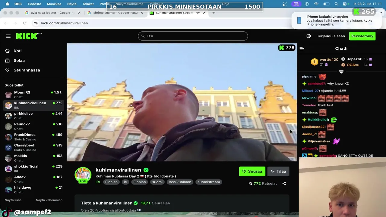Open MonniRS recommended channel
The height and width of the screenshot is (217, 386).
(x=33, y=95)
